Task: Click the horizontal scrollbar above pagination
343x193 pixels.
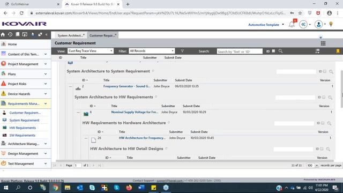Action: pos(195,161)
